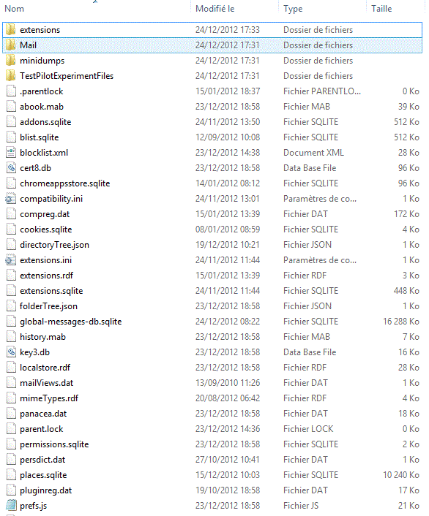Click the key3.db database icon
This screenshot has width=429, height=516.
(11, 352)
